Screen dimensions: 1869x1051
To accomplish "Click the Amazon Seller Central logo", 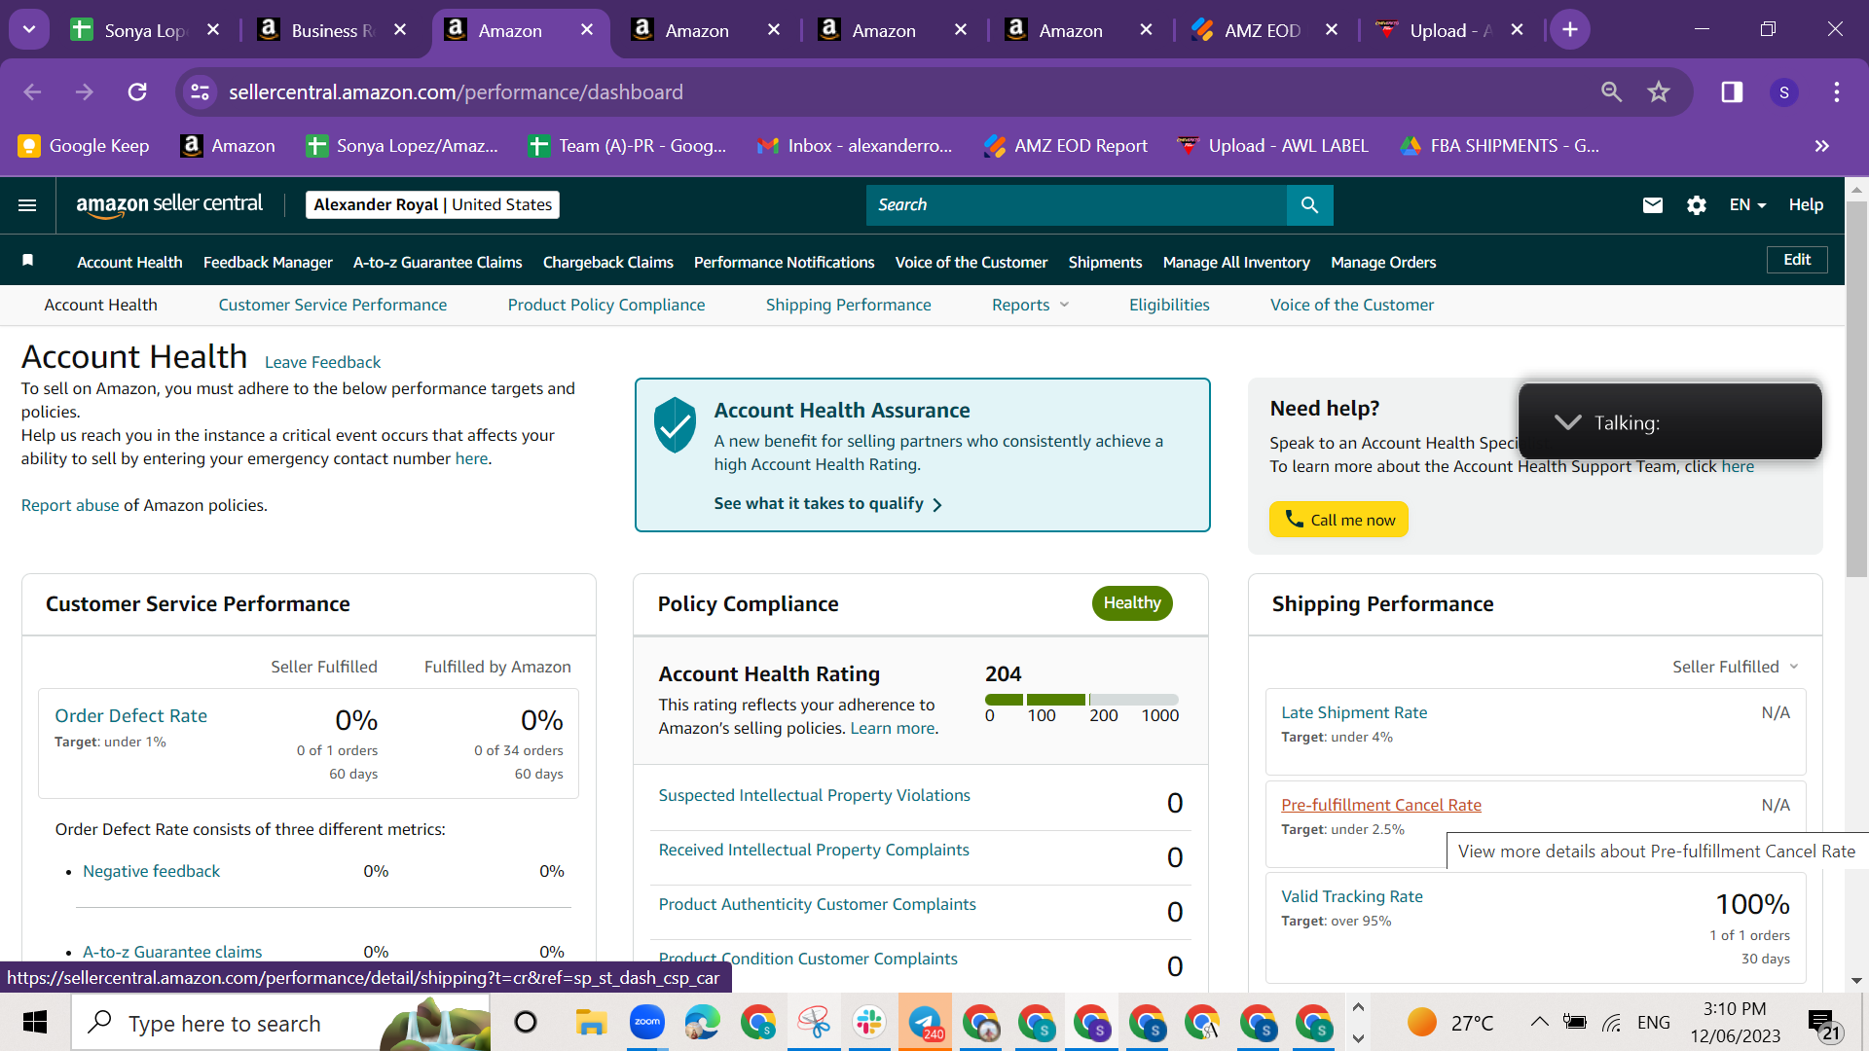I will coord(169,204).
